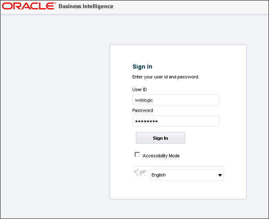
Task: Click the separator line above the language selector
Action: click(x=178, y=166)
